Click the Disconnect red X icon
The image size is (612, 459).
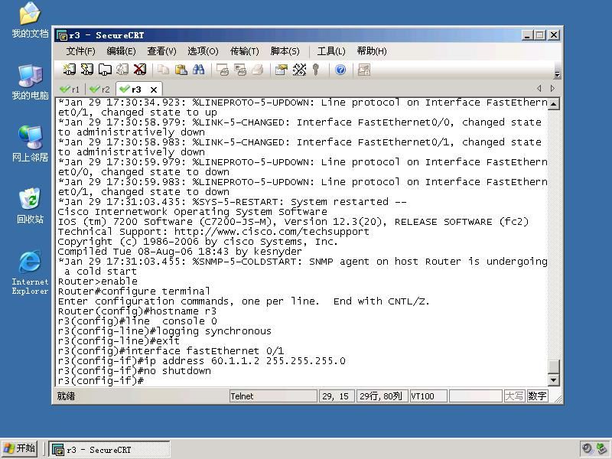pyautogui.click(x=140, y=70)
